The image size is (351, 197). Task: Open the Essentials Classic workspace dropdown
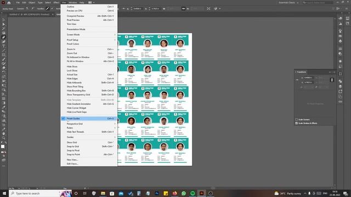[x=288, y=2]
